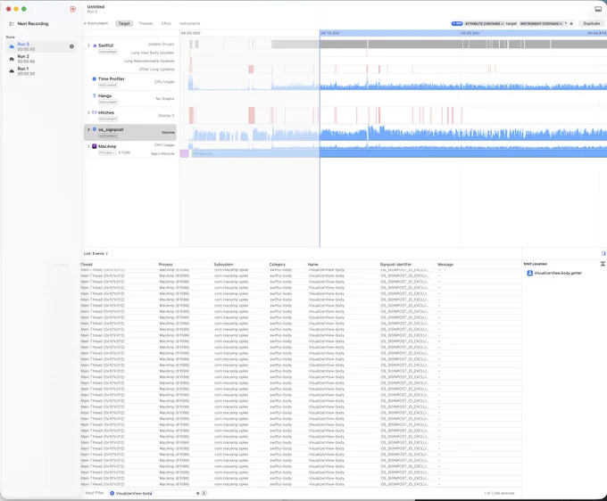607x501 pixels.
Task: Switch to the Threads tab
Action: tap(146, 23)
